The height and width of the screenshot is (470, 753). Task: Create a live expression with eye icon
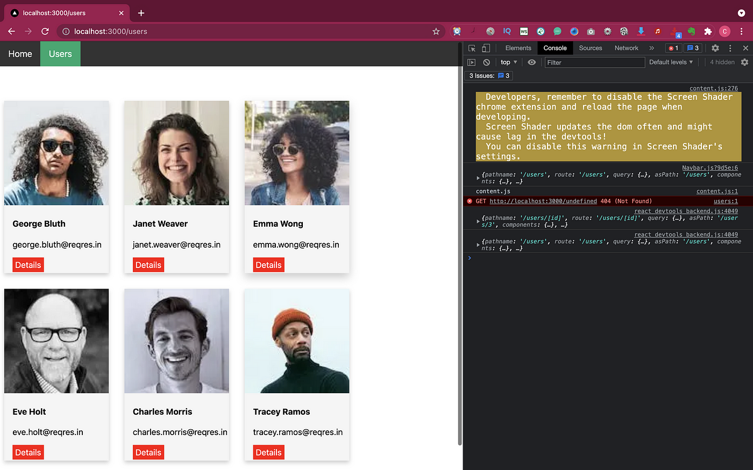coord(531,62)
